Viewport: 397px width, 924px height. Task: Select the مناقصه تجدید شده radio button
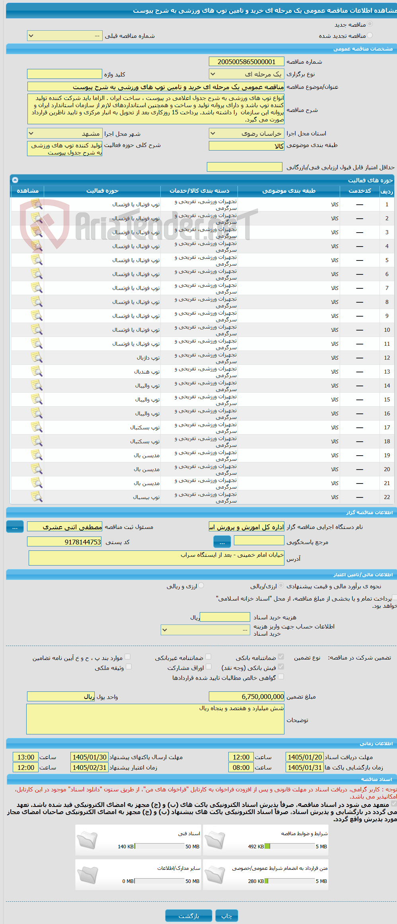click(370, 35)
